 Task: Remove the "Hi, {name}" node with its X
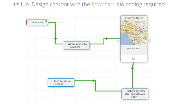46,21
